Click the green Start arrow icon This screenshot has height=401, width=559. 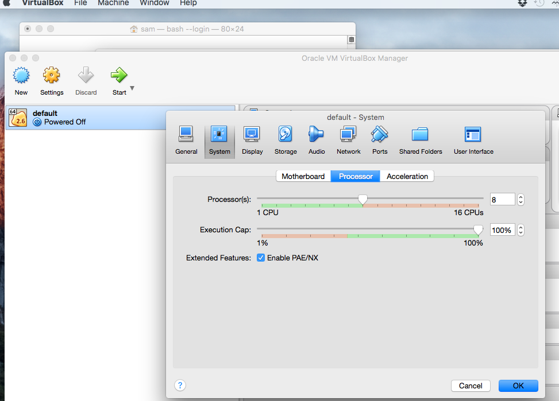coord(119,75)
